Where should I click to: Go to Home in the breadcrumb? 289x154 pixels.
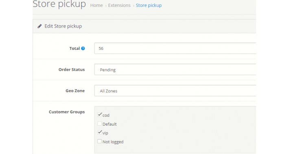pyautogui.click(x=96, y=5)
